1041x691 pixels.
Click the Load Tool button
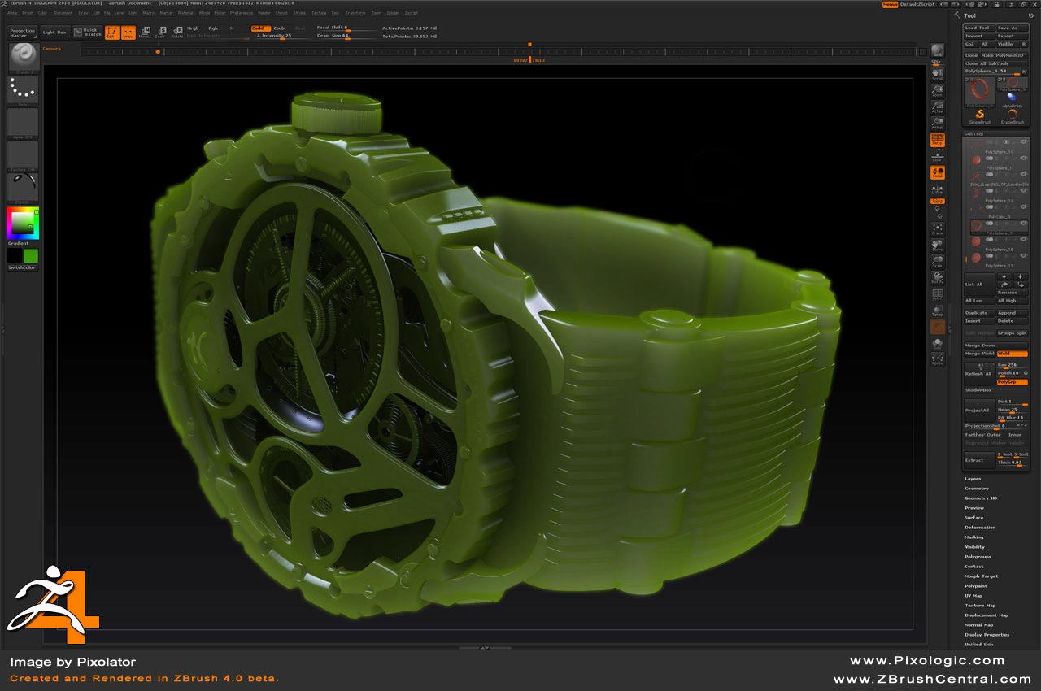click(978, 28)
